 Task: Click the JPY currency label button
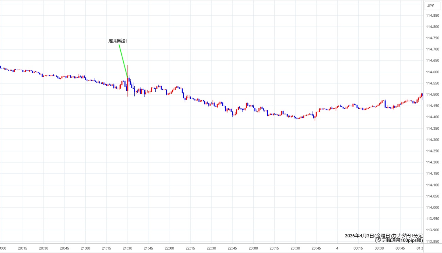430,5
